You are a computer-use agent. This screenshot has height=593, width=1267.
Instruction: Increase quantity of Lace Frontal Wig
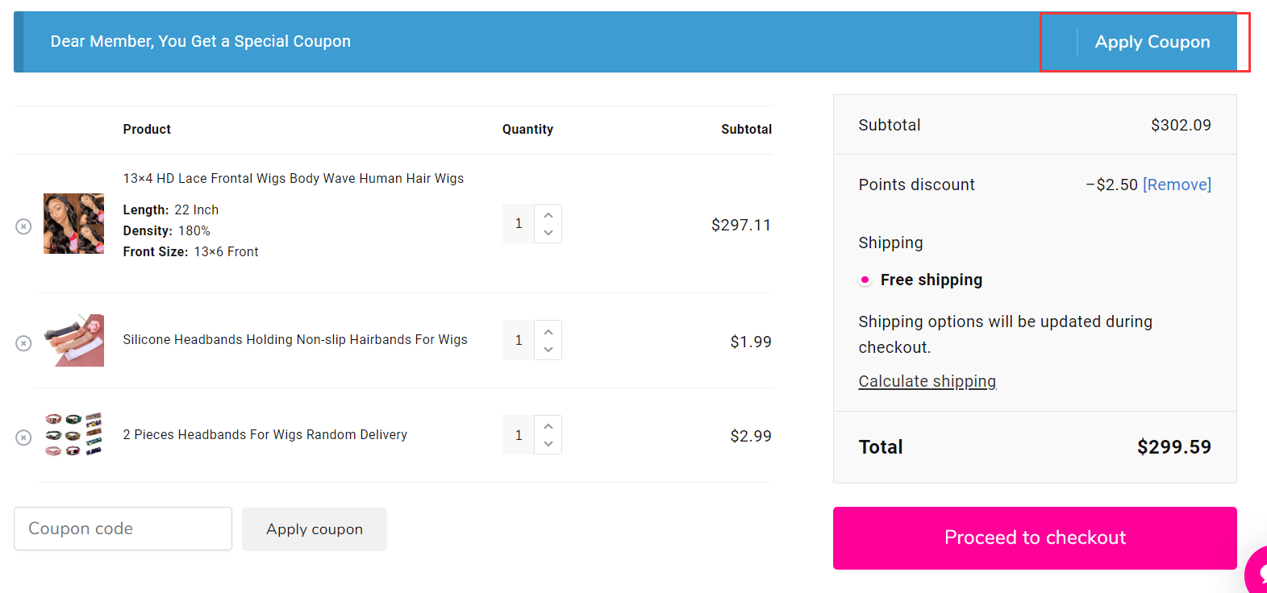(548, 215)
